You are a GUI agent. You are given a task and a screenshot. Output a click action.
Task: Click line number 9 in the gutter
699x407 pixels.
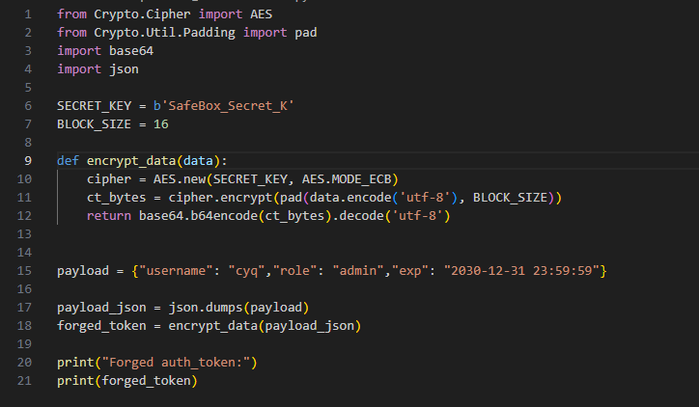tap(28, 160)
